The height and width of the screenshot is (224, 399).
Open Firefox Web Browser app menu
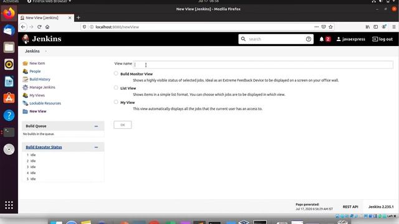tap(49, 1)
